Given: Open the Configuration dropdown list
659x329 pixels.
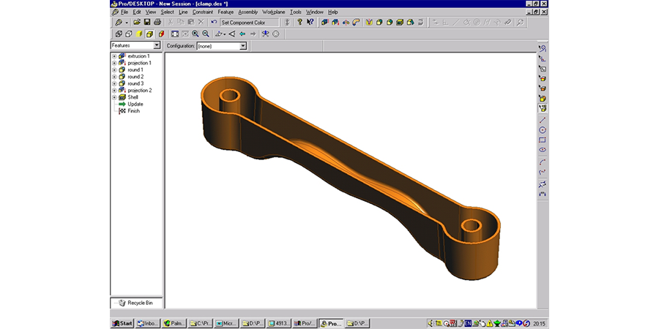Looking at the screenshot, I should coord(244,45).
